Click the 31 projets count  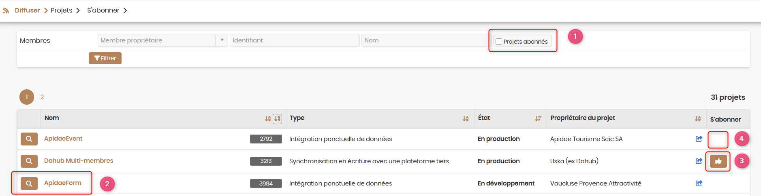(728, 97)
